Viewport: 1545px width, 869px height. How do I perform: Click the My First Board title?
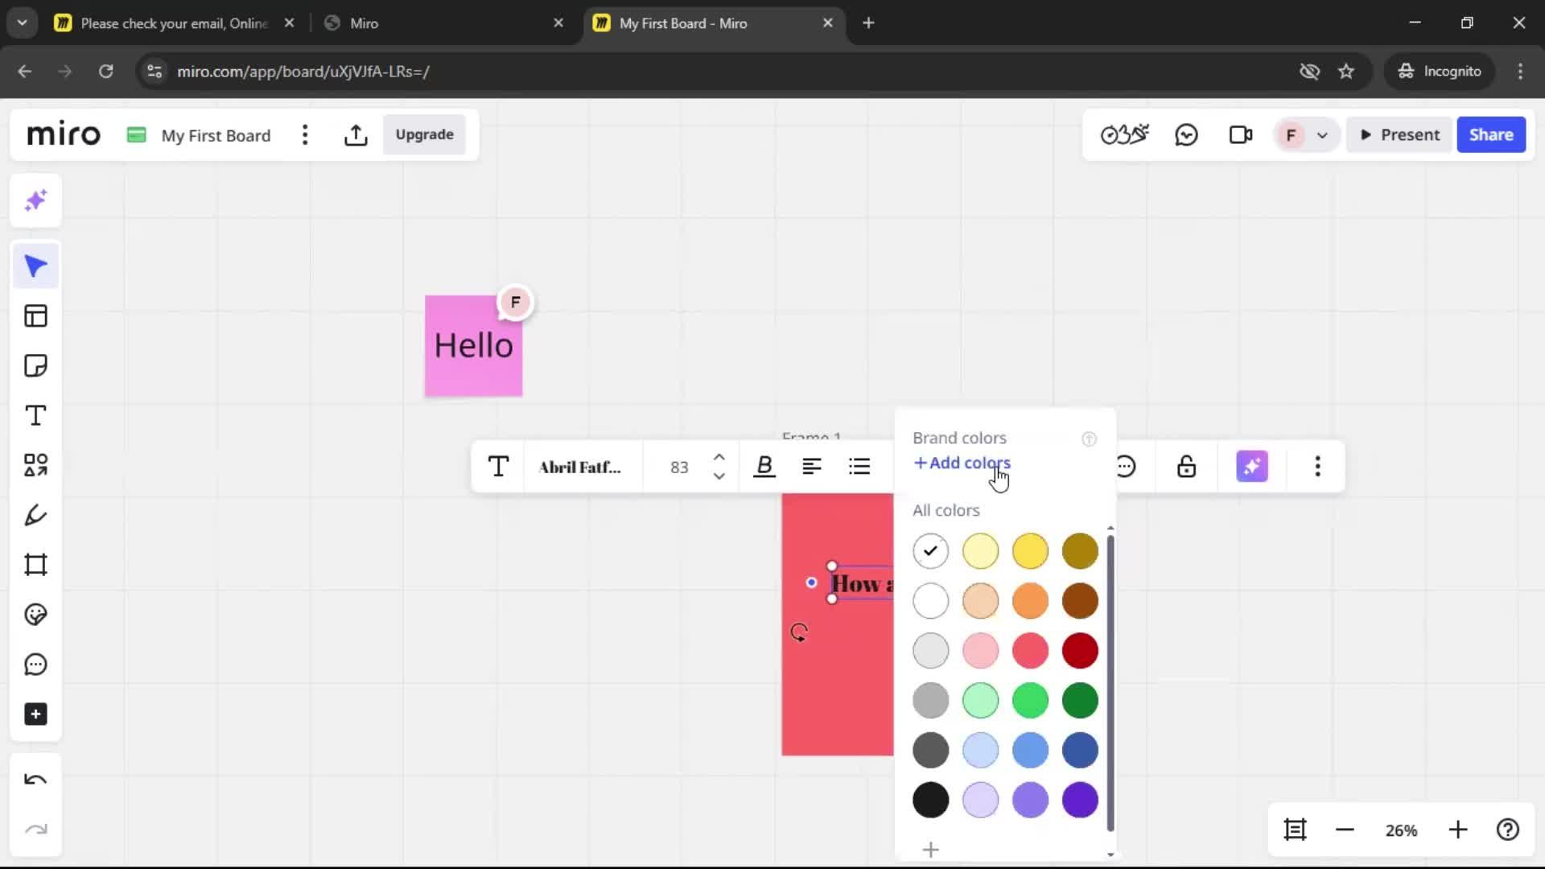click(216, 135)
